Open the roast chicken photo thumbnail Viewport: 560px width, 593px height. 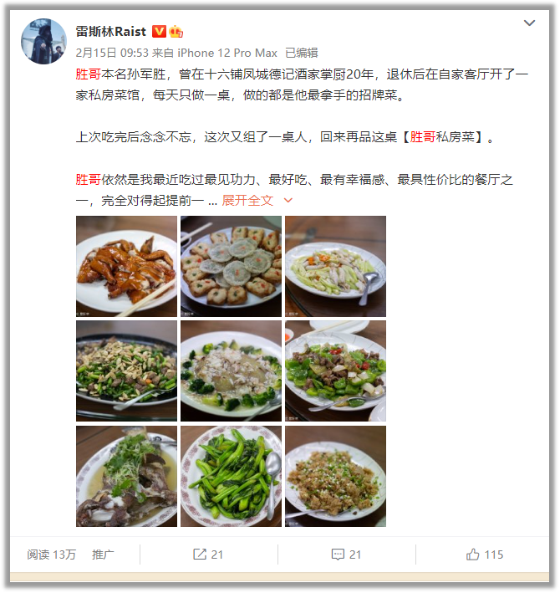(126, 266)
